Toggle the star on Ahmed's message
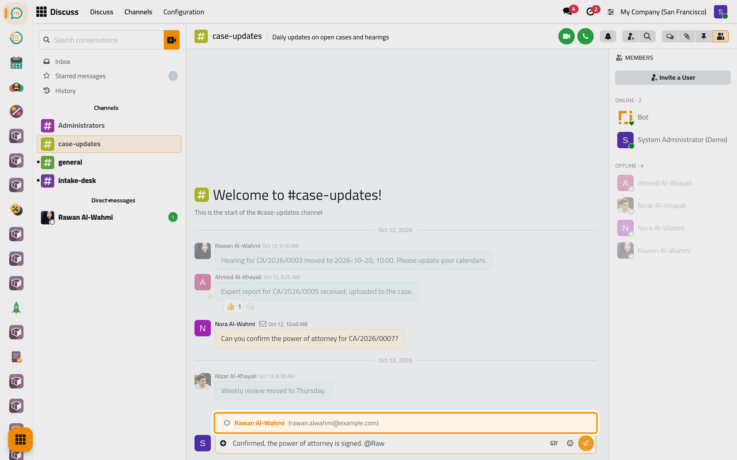The width and height of the screenshot is (737, 460). coord(210,296)
